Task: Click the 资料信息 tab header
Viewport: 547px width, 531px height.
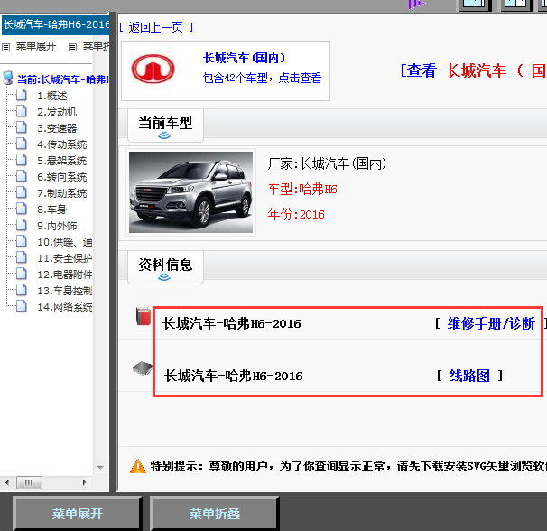Action: point(165,267)
